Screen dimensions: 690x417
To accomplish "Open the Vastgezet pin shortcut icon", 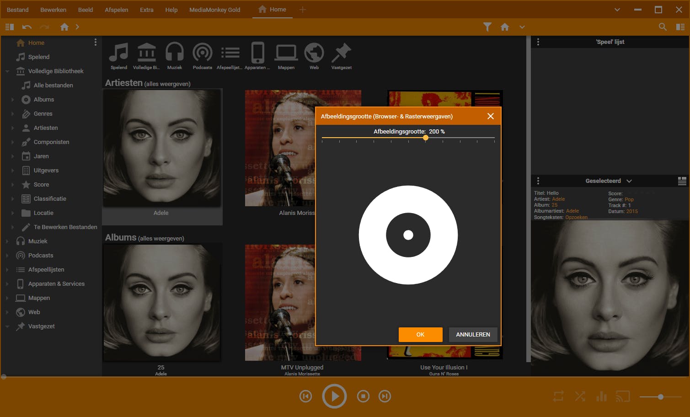I will [341, 53].
